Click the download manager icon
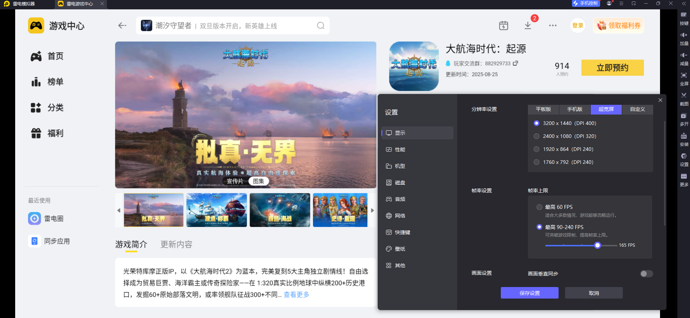Screen dimensions: 690x318 pos(528,26)
